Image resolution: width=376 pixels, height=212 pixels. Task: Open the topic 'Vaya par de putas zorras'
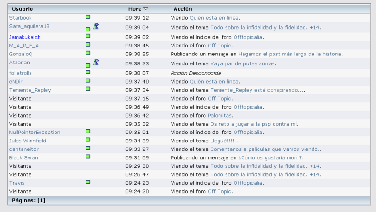(x=243, y=63)
